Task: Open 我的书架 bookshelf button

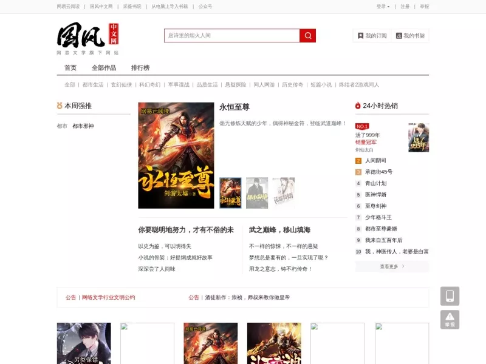Action: (x=410, y=36)
